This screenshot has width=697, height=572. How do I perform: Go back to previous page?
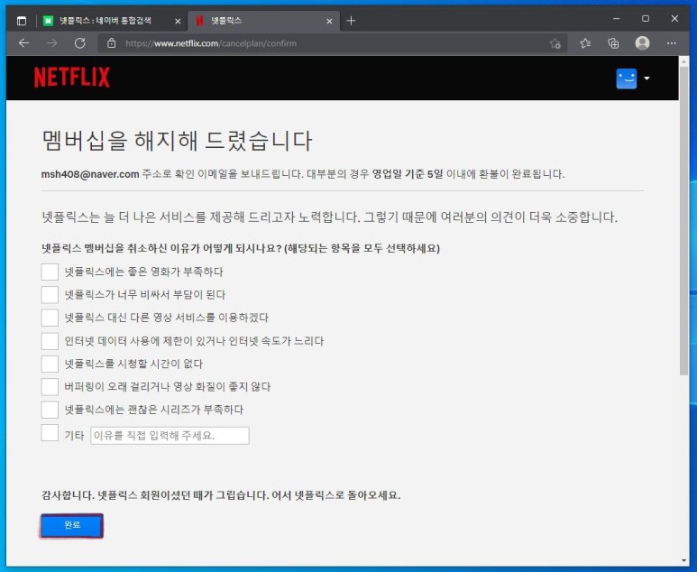pos(24,43)
